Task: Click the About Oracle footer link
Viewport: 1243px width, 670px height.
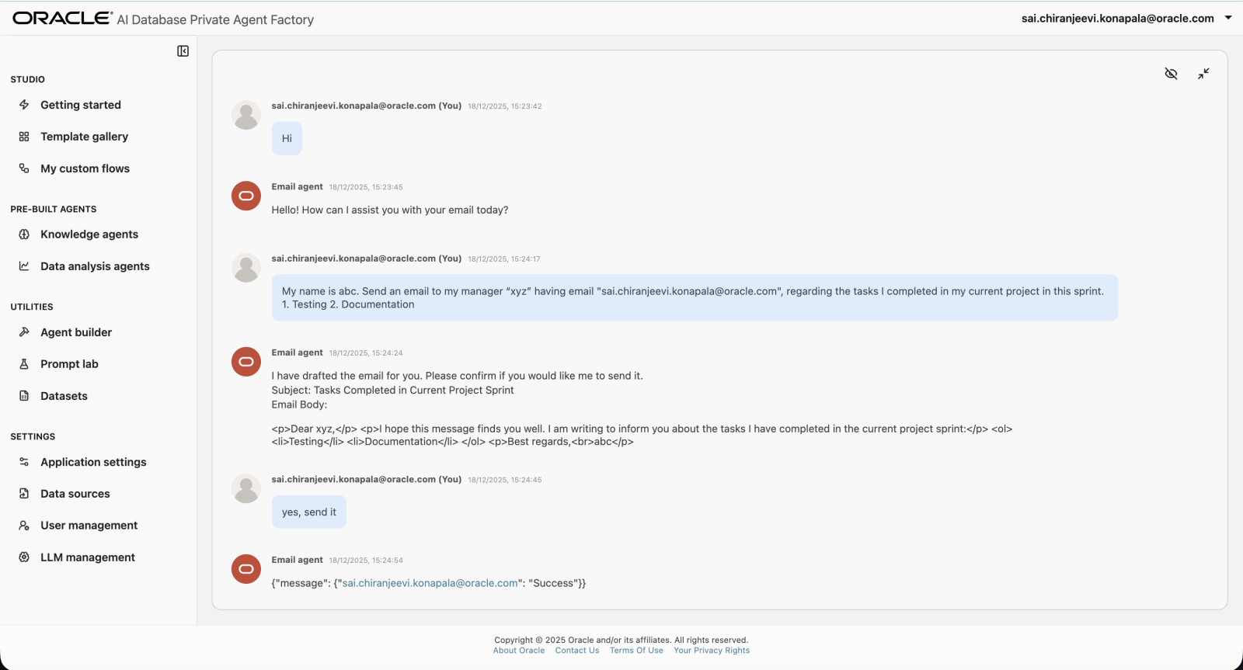Action: coord(519,651)
